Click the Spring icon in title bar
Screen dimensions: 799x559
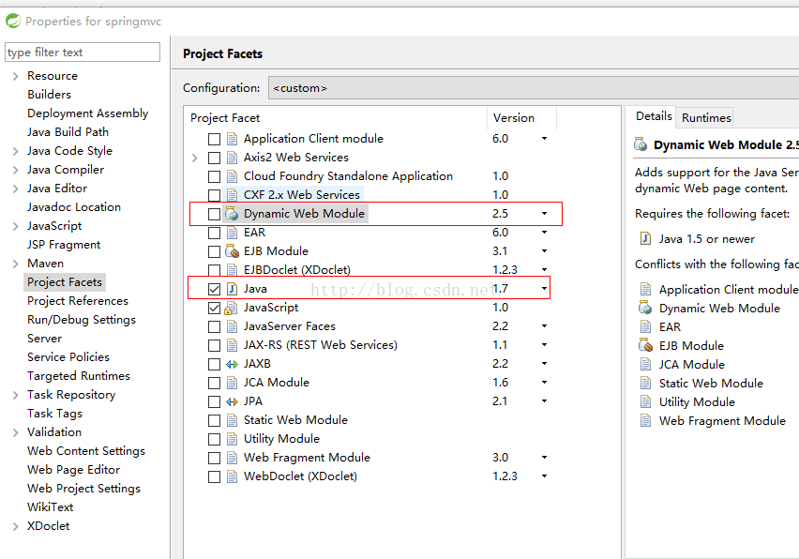pos(12,20)
